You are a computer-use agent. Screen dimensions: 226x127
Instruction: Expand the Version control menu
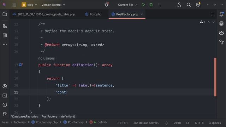pyautogui.click(x=53, y=5)
